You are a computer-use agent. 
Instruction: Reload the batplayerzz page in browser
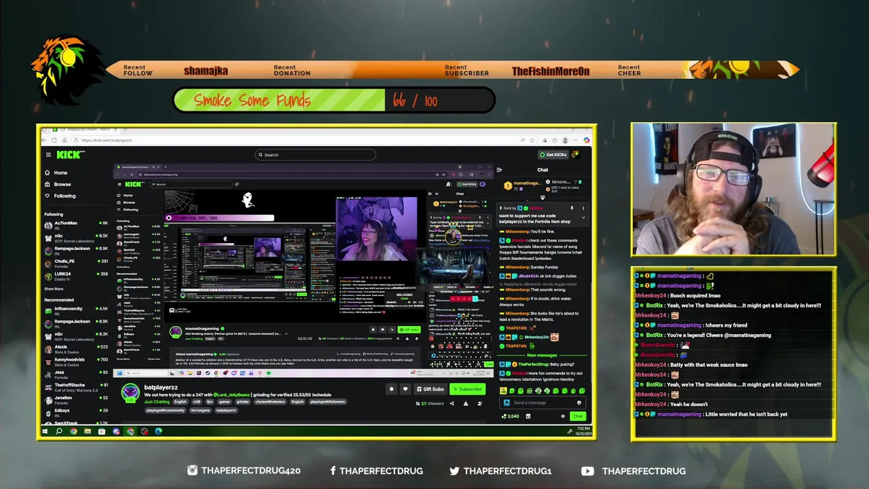coord(54,140)
